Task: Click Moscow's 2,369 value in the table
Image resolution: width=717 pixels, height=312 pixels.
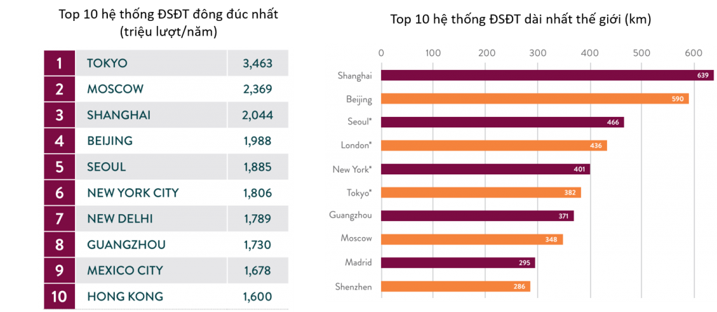Action: pos(257,89)
